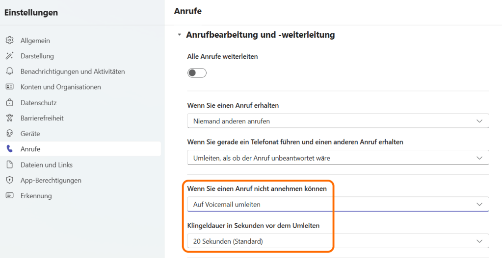Open Konten und Organisationen settings
This screenshot has width=502, height=258.
pyautogui.click(x=60, y=87)
